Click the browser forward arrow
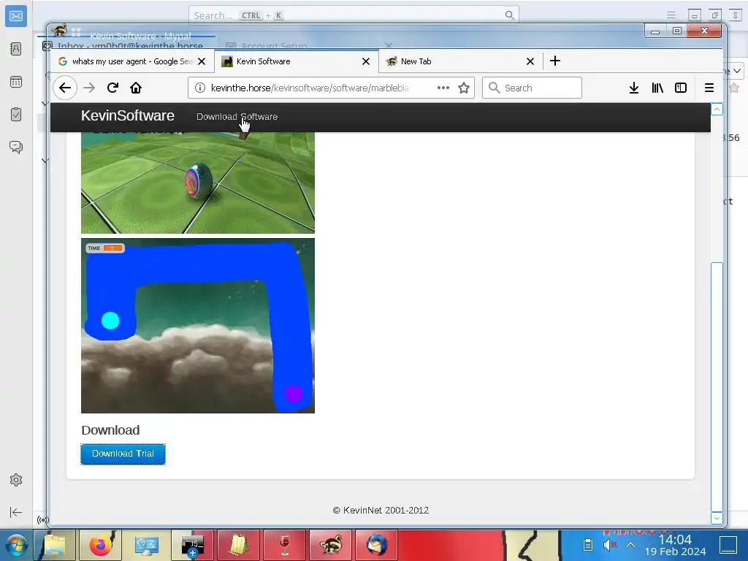748x561 pixels. click(89, 88)
